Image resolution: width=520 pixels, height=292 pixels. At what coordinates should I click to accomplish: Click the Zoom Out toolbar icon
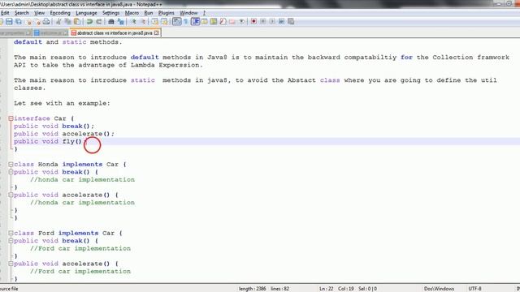pyautogui.click(x=144, y=22)
